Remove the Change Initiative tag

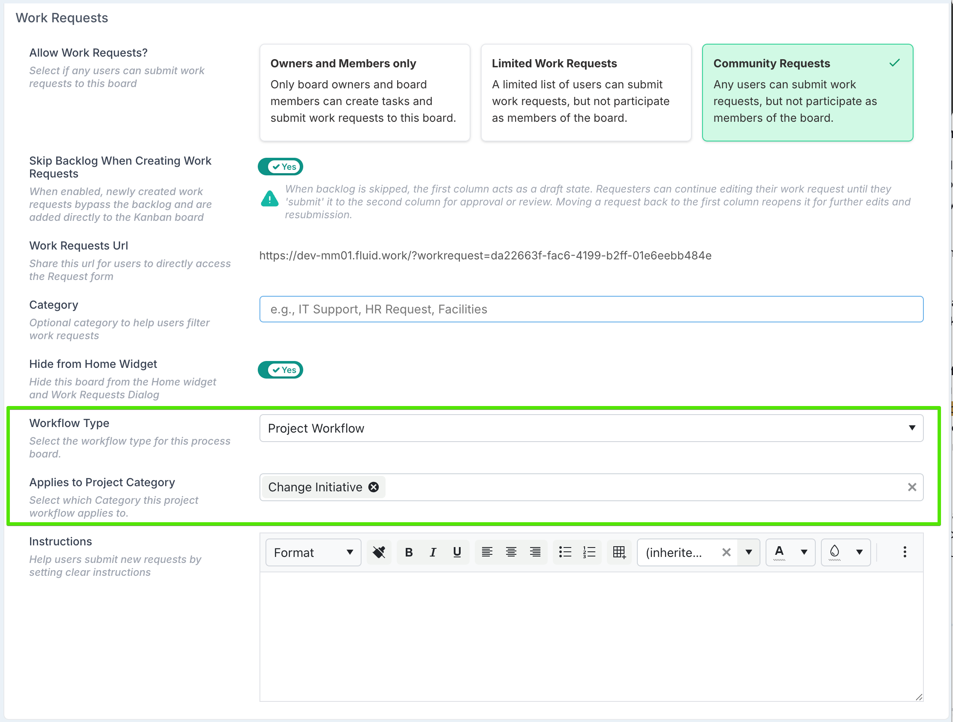374,487
